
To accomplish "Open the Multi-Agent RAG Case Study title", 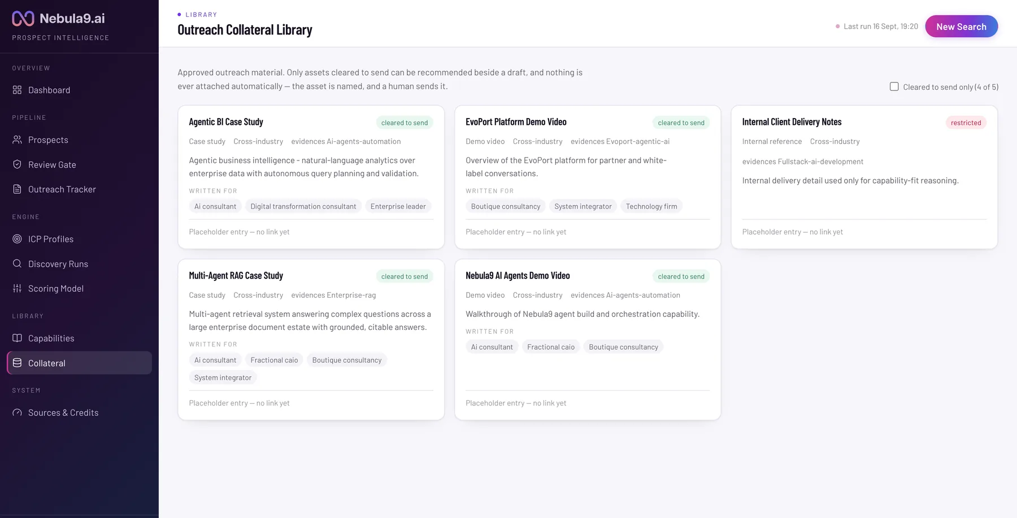I will pyautogui.click(x=236, y=276).
